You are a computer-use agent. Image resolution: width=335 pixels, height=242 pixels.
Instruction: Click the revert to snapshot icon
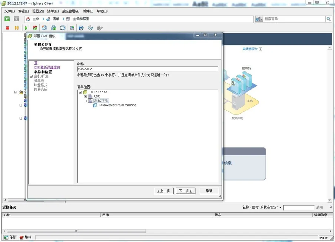pos(54,28)
